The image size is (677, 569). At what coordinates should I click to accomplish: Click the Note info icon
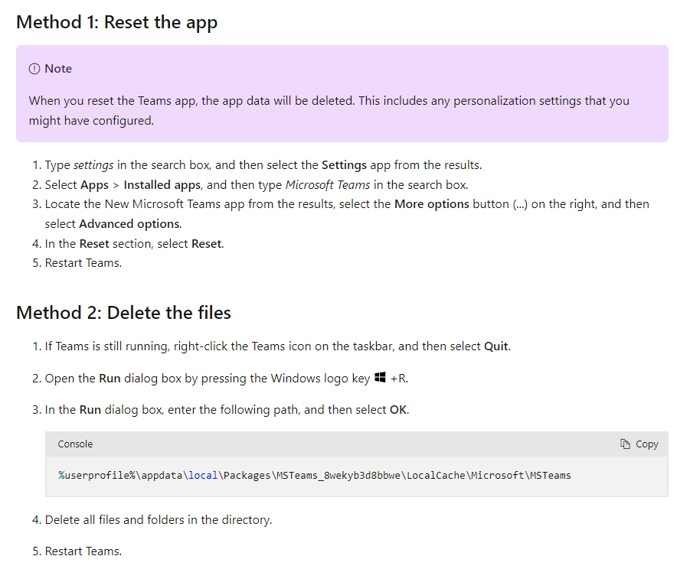pyautogui.click(x=34, y=69)
